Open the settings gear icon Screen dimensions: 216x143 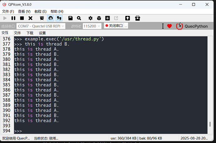90,18
